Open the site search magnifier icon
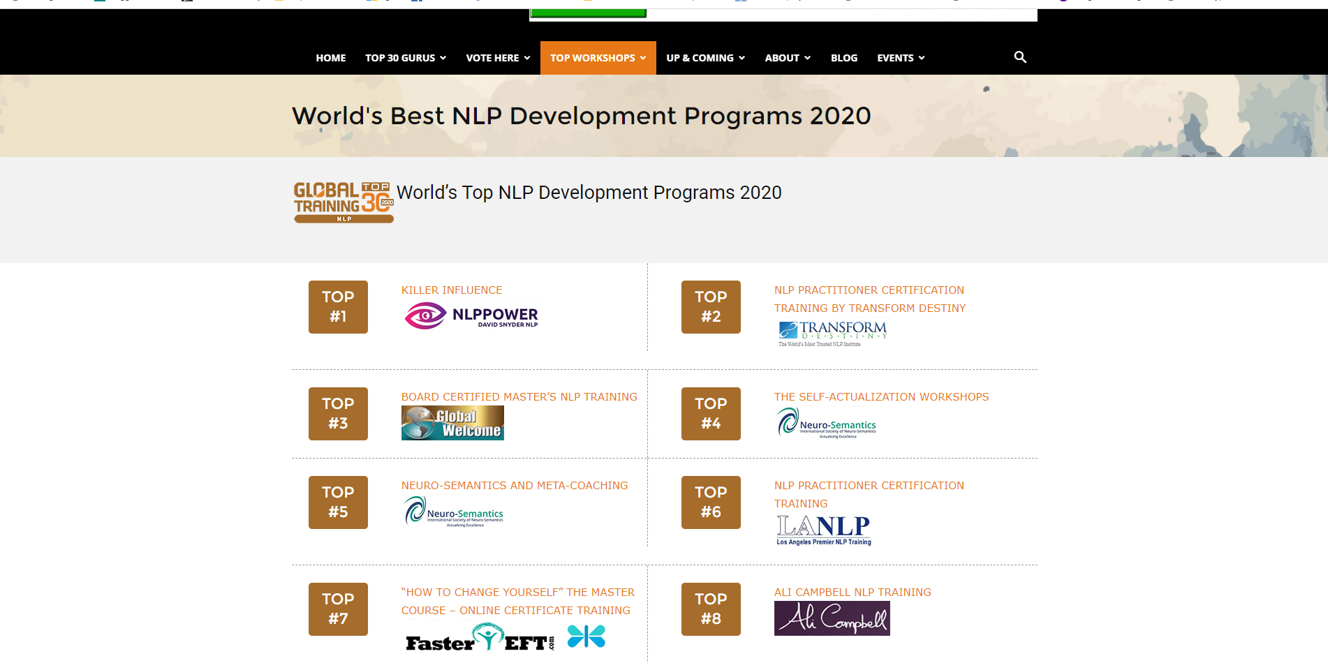Screen dimensions: 1328x663 (1020, 57)
